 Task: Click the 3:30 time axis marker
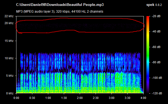pyautogui.click(x=128, y=98)
